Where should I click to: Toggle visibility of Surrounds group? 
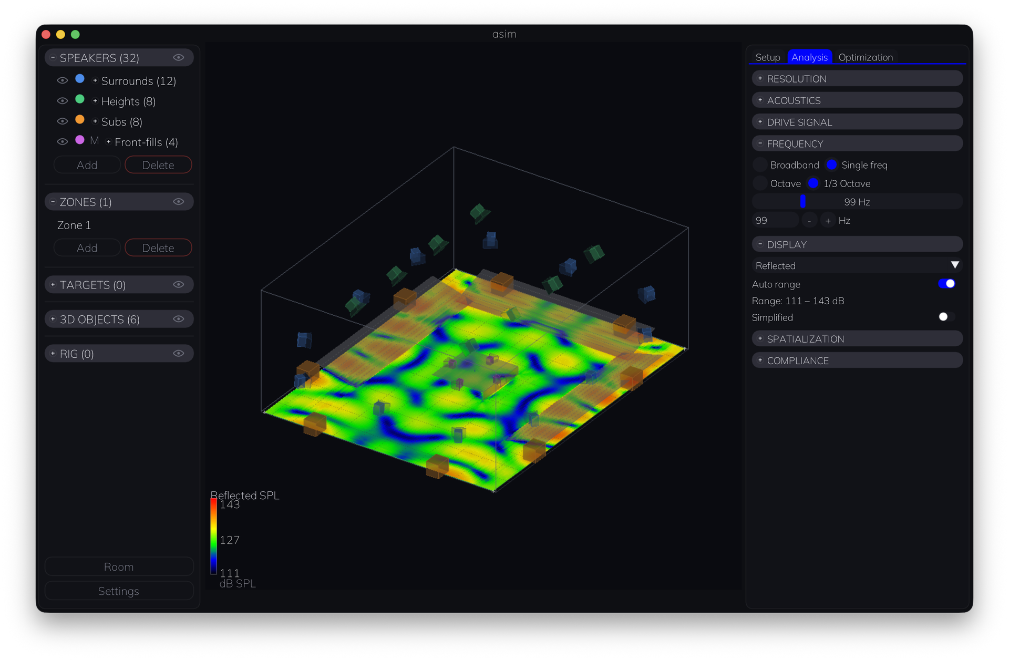[x=63, y=80]
